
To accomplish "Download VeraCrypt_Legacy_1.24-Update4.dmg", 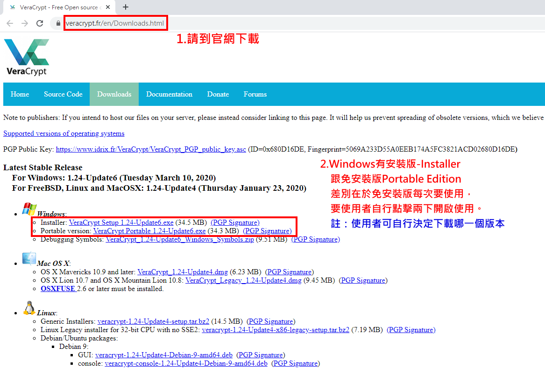I will click(x=243, y=280).
